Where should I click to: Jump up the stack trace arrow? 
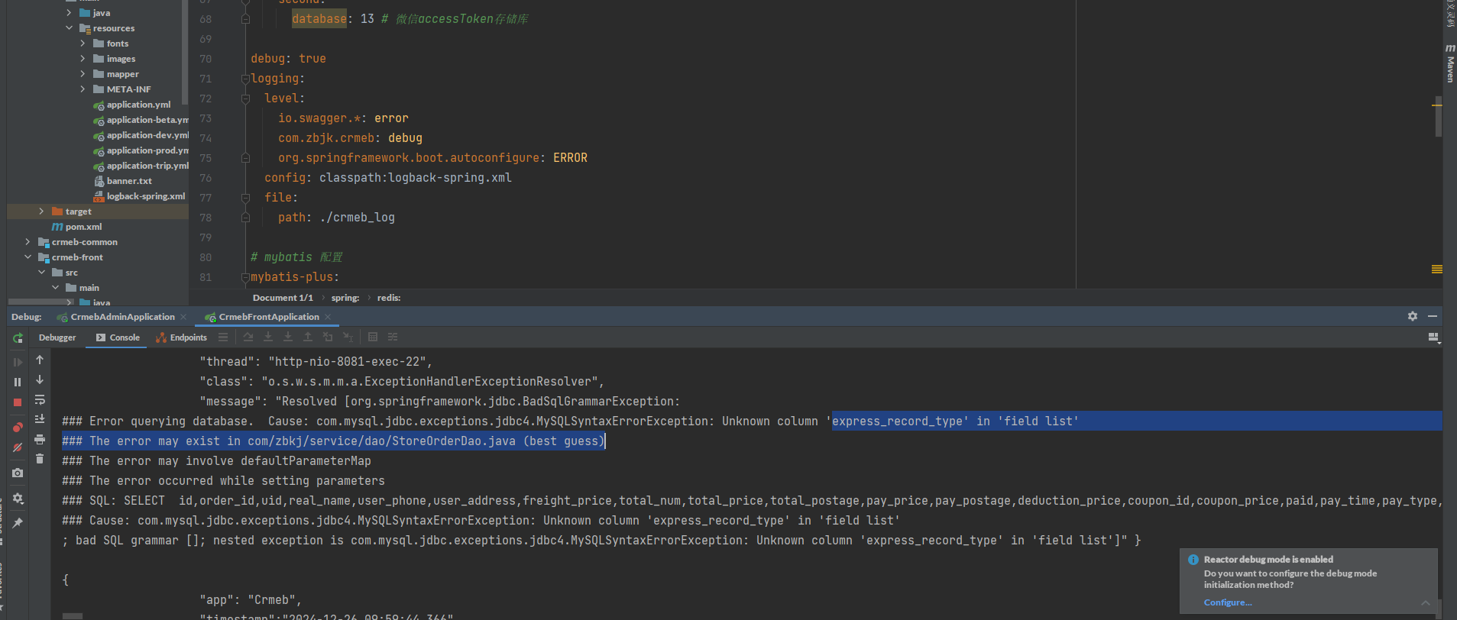click(40, 360)
